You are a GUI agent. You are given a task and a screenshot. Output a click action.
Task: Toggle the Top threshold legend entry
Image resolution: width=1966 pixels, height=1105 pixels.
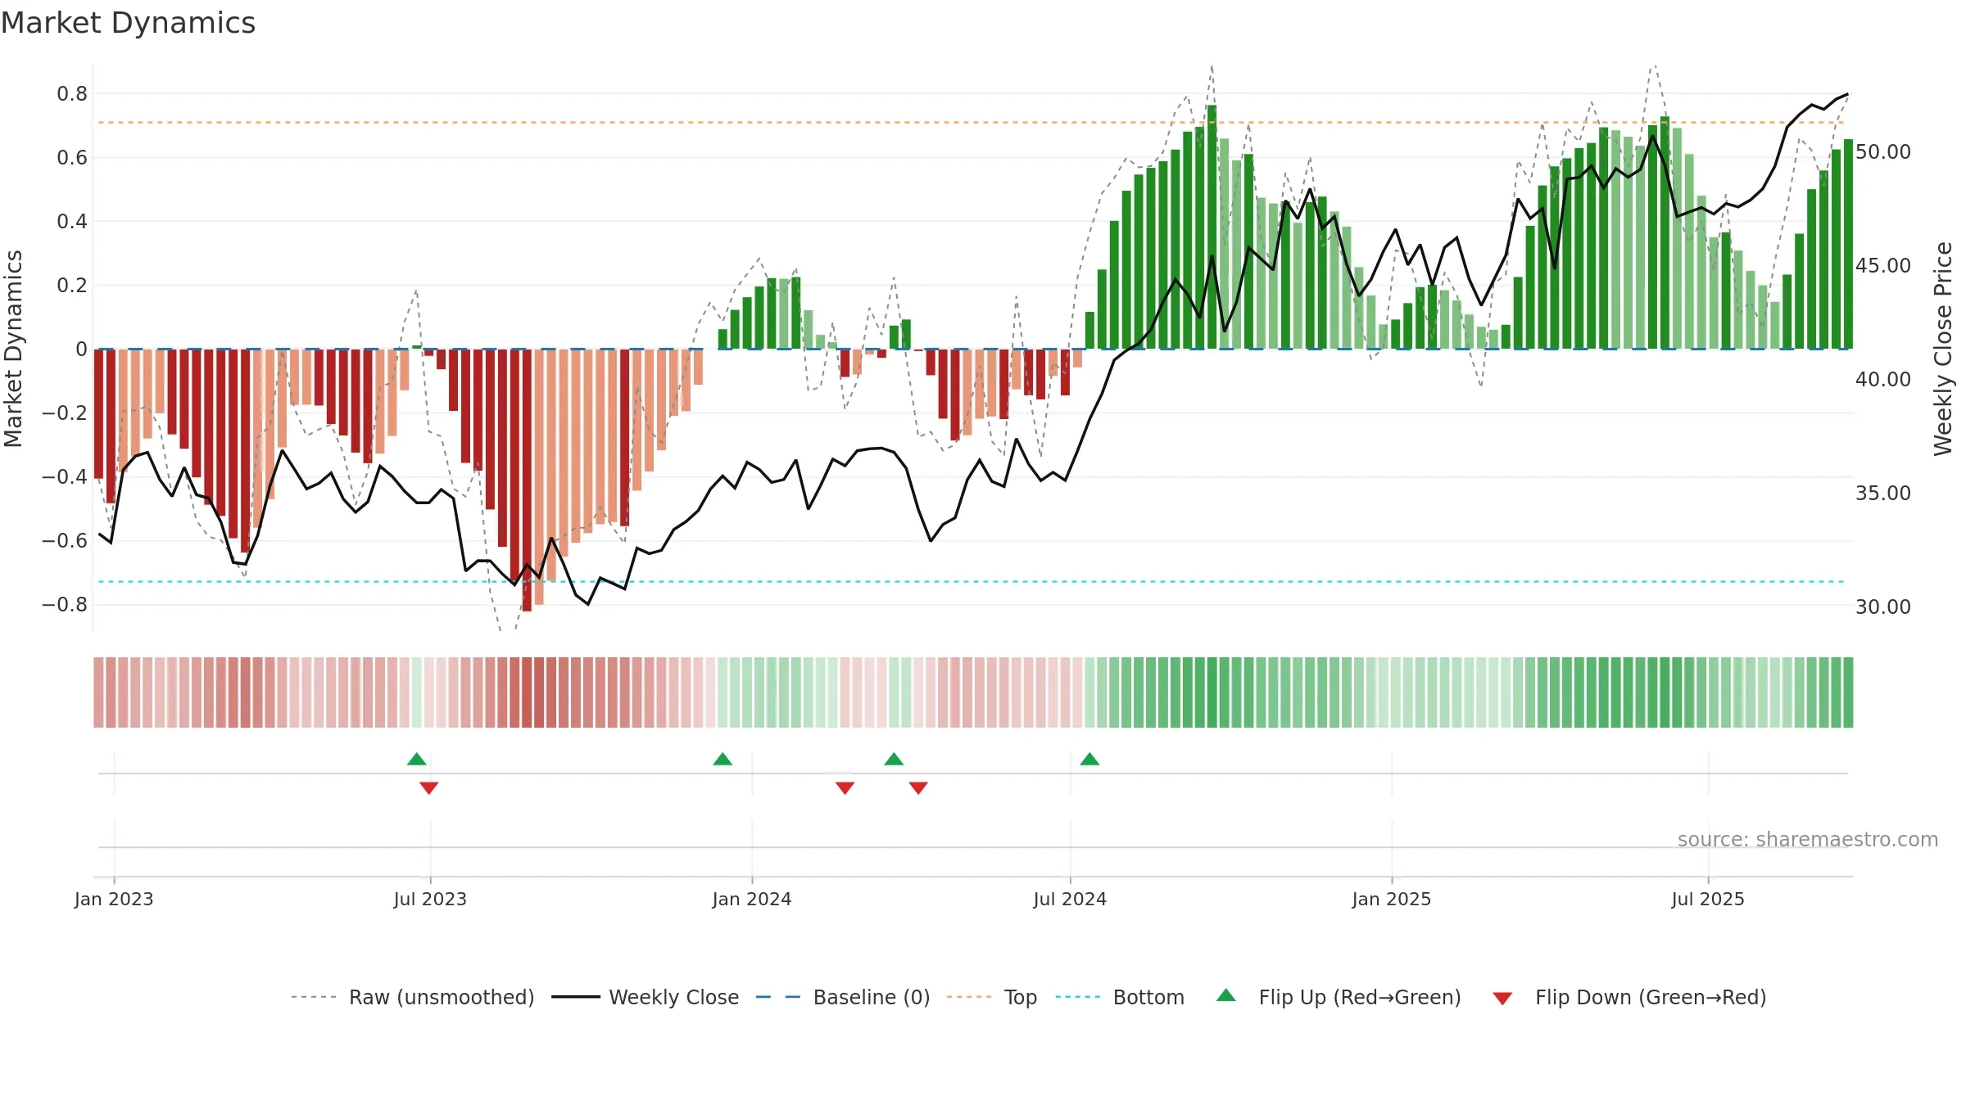(992, 997)
